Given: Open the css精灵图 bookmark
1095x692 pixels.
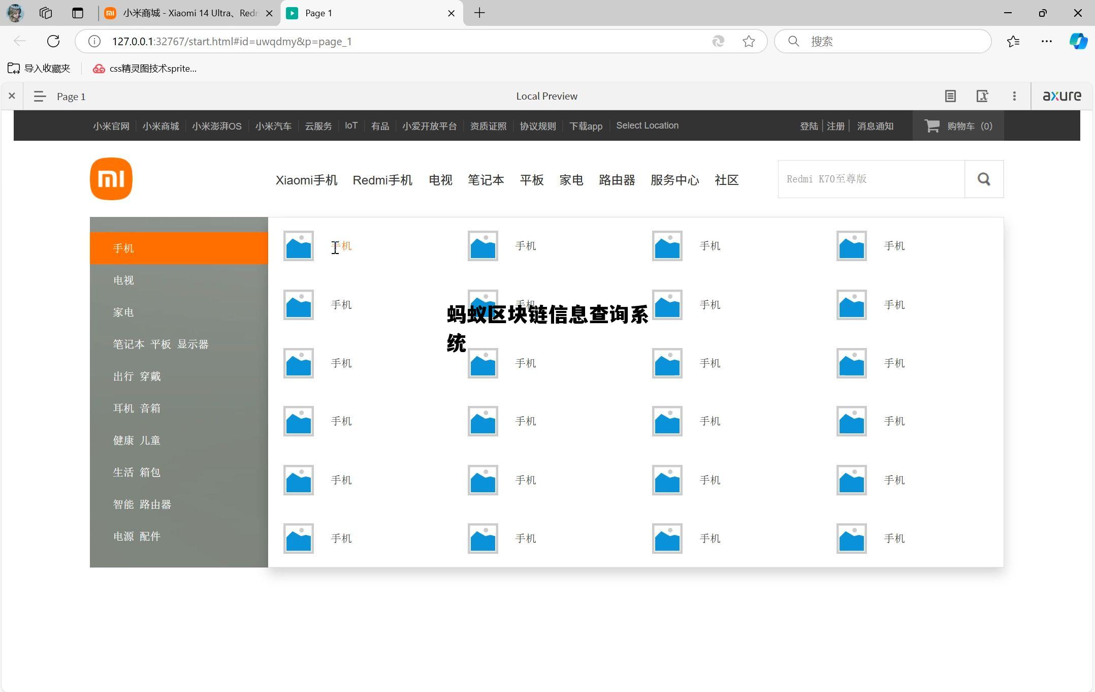Looking at the screenshot, I should click(145, 68).
